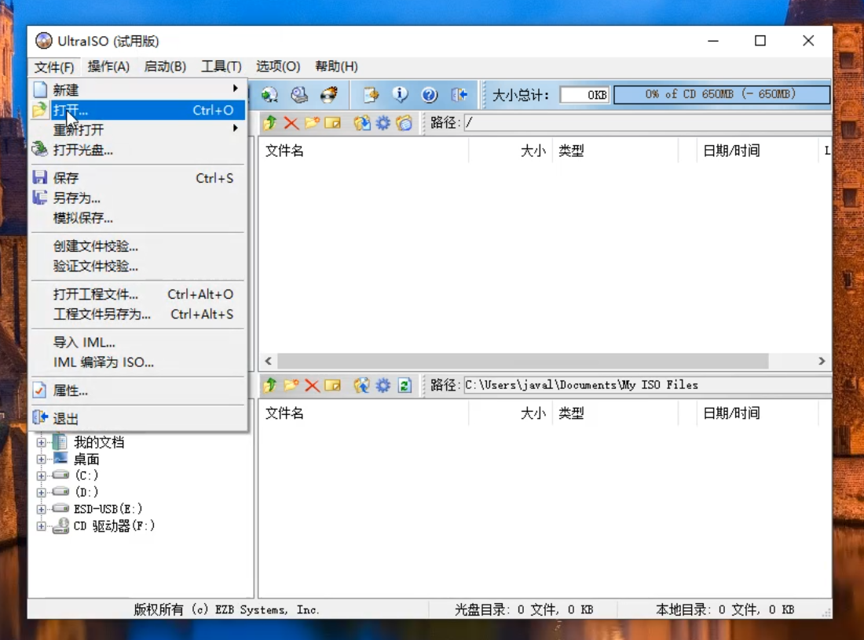Click the mount to virtual drive icon

(x=299, y=95)
